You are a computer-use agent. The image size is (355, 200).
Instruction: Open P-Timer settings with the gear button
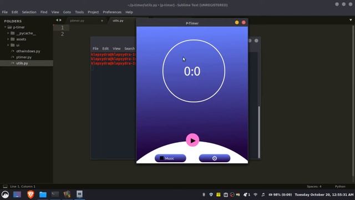pyautogui.click(x=215, y=158)
